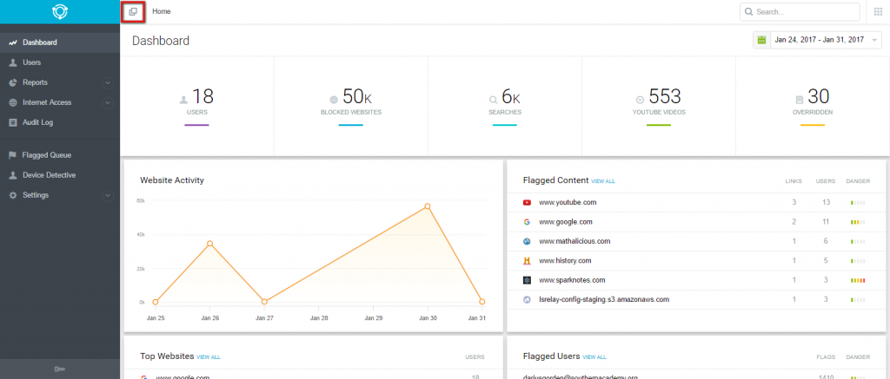Viewport: 890px width, 379px height.
Task: Click the app logo in sidebar header
Action: [60, 11]
